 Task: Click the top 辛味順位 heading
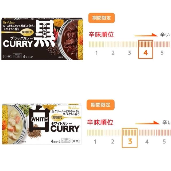coord(101,35)
